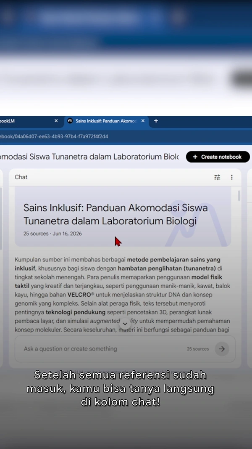The height and width of the screenshot is (449, 252).
Task: Click the plus icon inside Create notebook
Action: pos(195,157)
